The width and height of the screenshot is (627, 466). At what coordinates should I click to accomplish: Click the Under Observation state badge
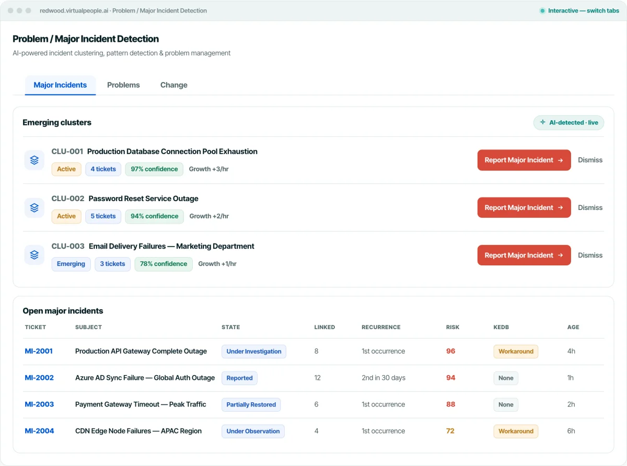253,431
